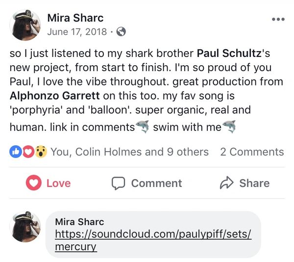Open Mira Sharc's comment profile picture
This screenshot has width=294, height=262.
pos(25,226)
